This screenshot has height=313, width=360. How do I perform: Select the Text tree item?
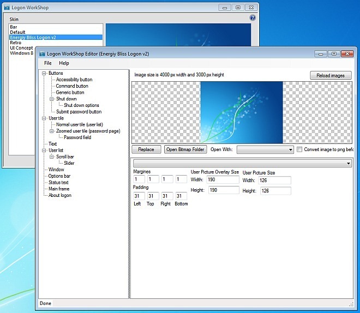coord(52,144)
